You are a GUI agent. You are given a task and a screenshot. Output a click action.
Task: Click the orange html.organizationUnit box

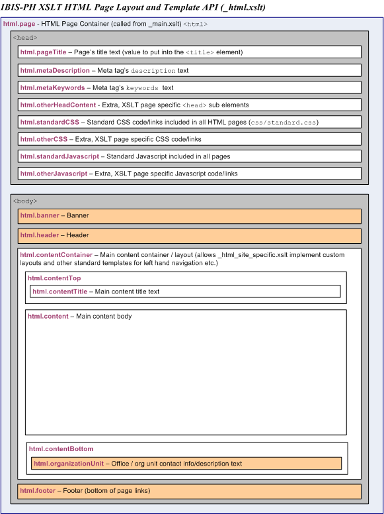pyautogui.click(x=186, y=463)
